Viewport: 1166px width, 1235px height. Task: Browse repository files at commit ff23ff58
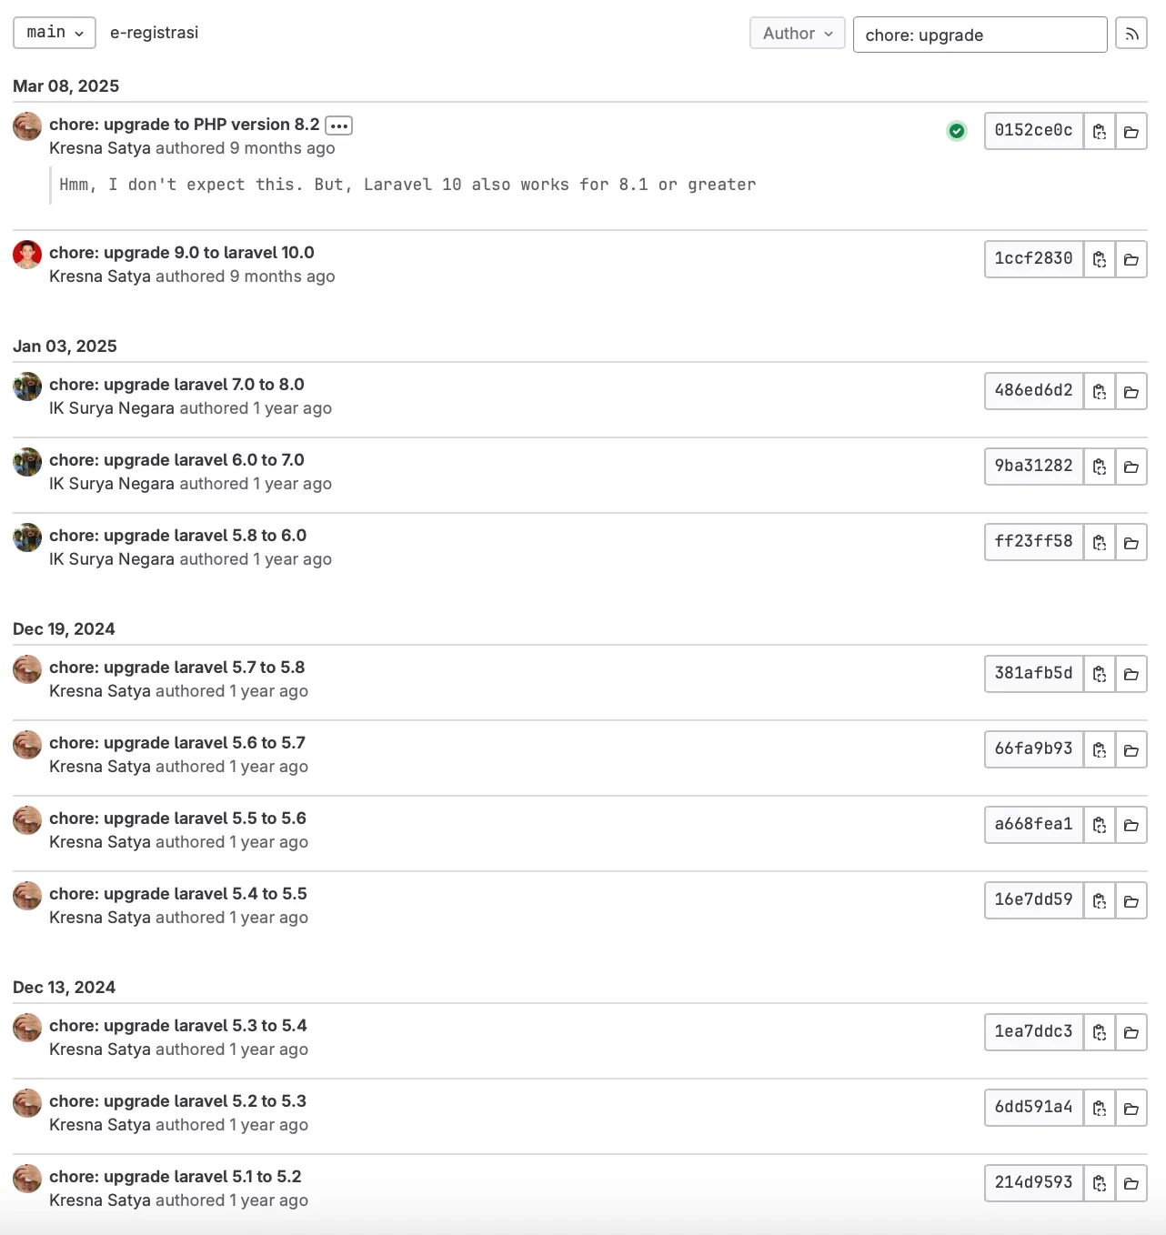pos(1131,542)
